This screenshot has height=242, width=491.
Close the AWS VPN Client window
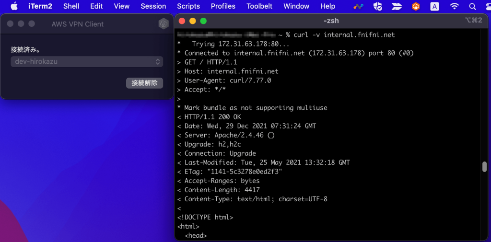coord(11,24)
